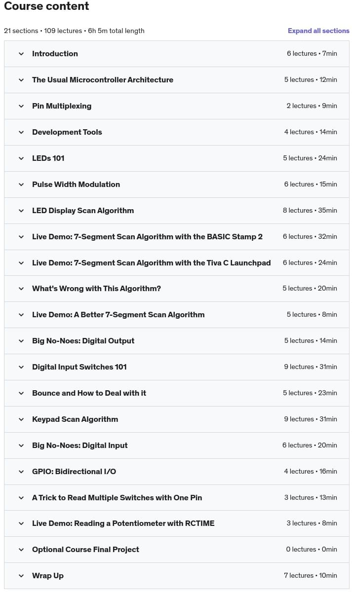The image size is (352, 594).
Task: Toggle chevron for What's Wrong with This Algorithm?
Action: pos(21,289)
